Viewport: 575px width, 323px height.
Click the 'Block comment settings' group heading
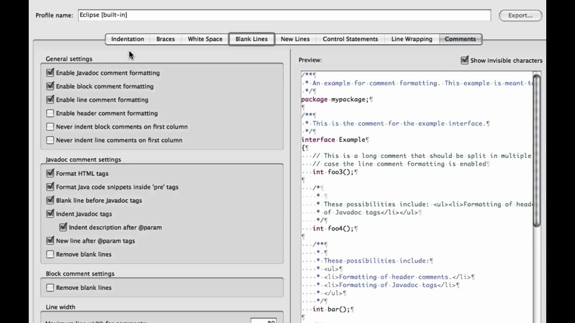[x=80, y=274]
